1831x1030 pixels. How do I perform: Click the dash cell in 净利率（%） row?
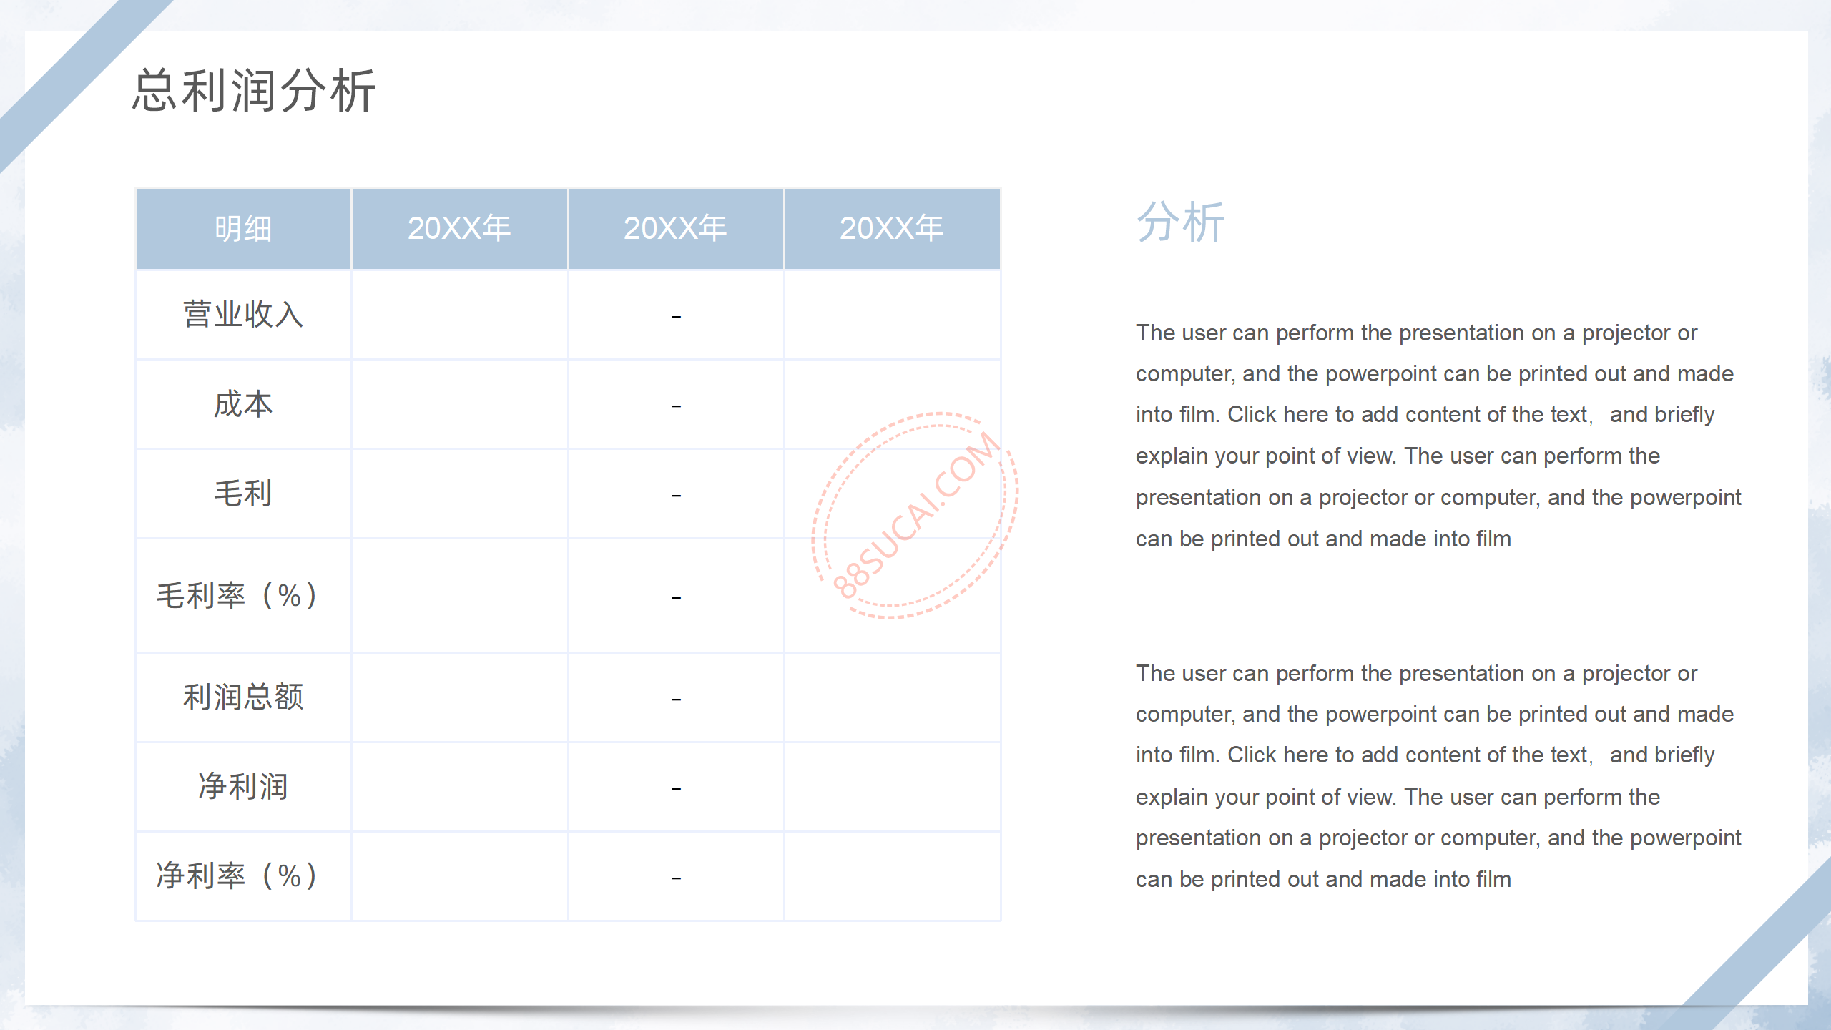[x=676, y=875]
